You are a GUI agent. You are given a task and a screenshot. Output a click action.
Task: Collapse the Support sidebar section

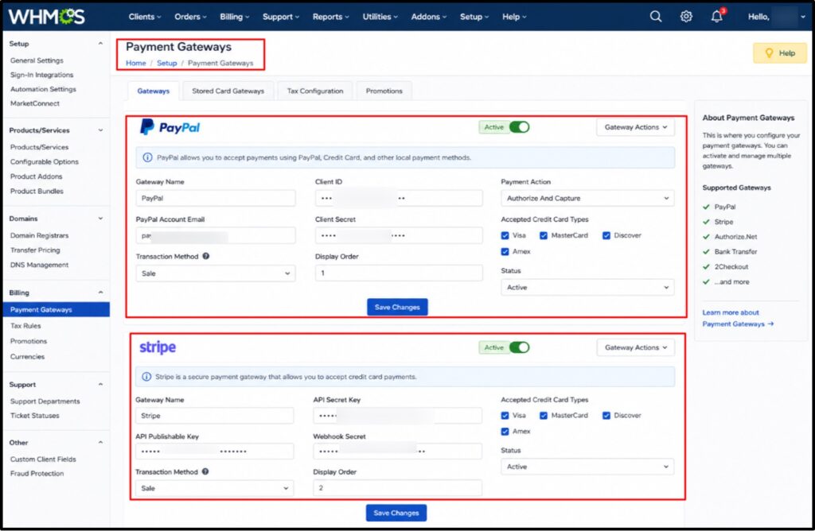pyautogui.click(x=100, y=385)
